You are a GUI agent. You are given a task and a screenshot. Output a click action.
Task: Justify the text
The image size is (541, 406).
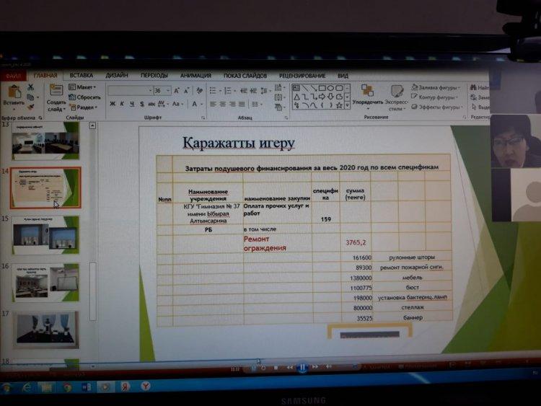click(242, 104)
